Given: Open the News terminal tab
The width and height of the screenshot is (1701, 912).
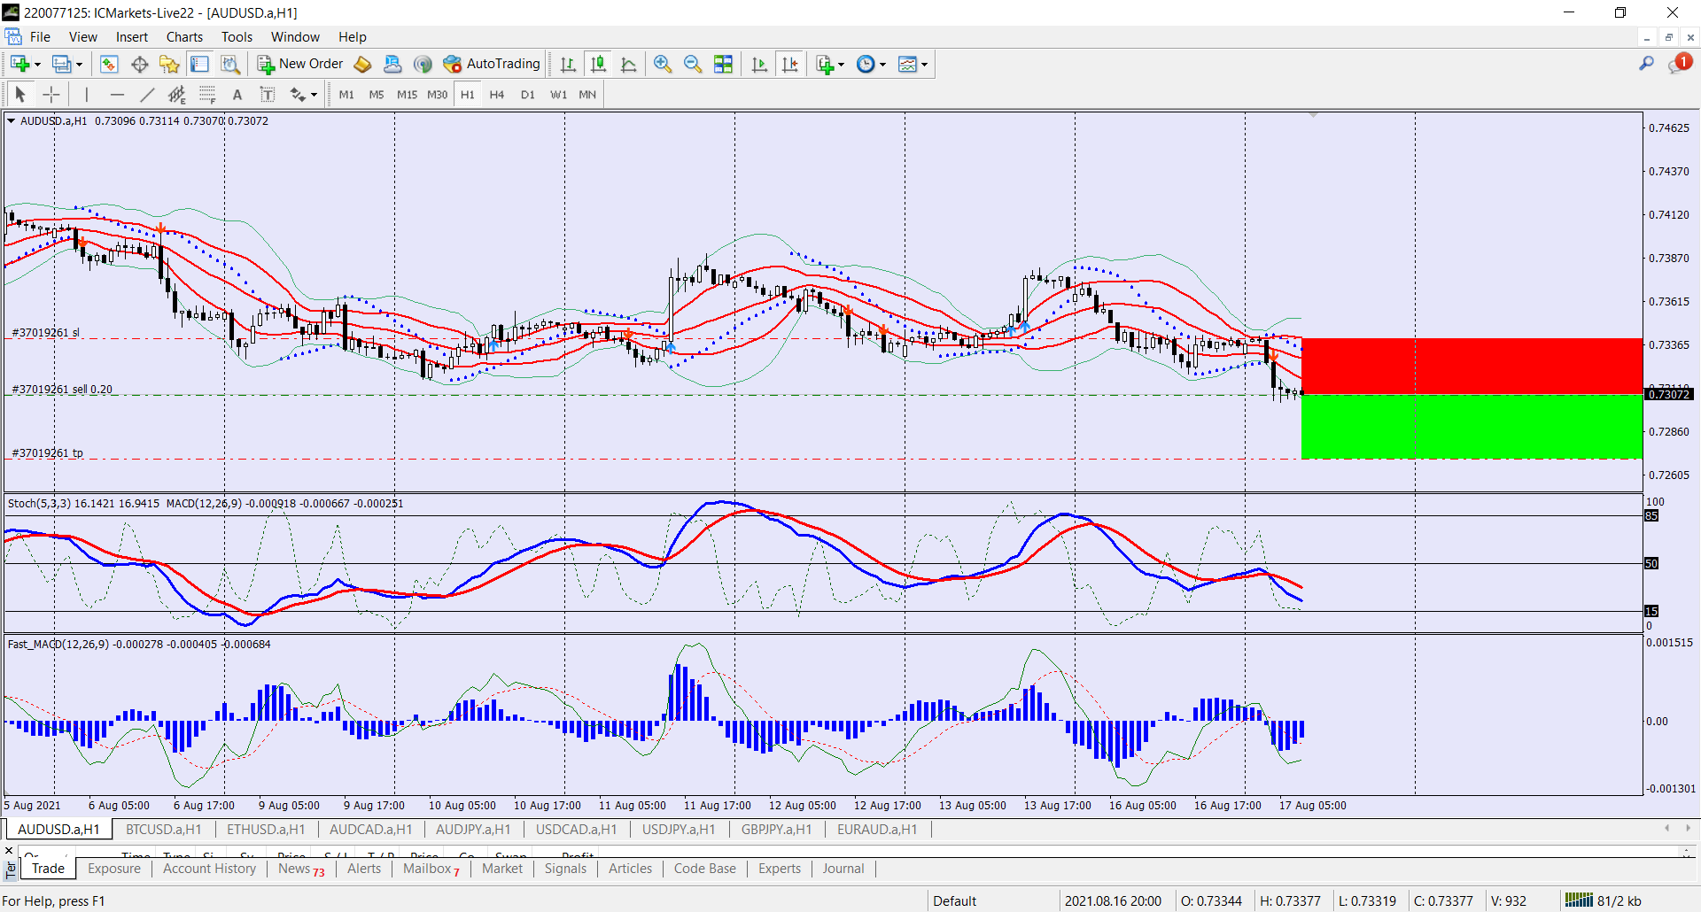Looking at the screenshot, I should coord(301,869).
